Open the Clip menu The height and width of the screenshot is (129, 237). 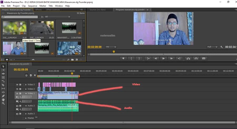[x=24, y=6]
